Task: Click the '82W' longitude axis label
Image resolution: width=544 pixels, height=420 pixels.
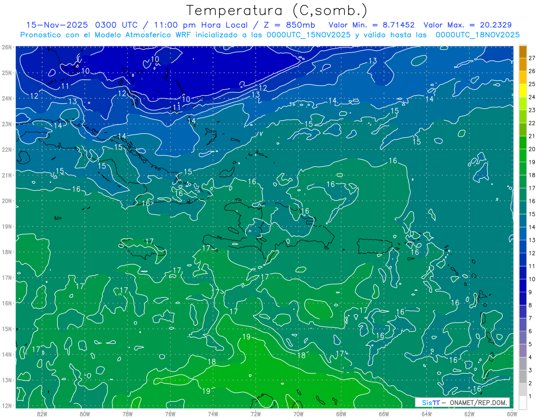Action: coord(42,414)
